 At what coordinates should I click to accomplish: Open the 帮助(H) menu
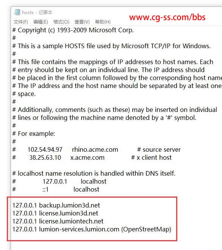[x=103, y=22]
